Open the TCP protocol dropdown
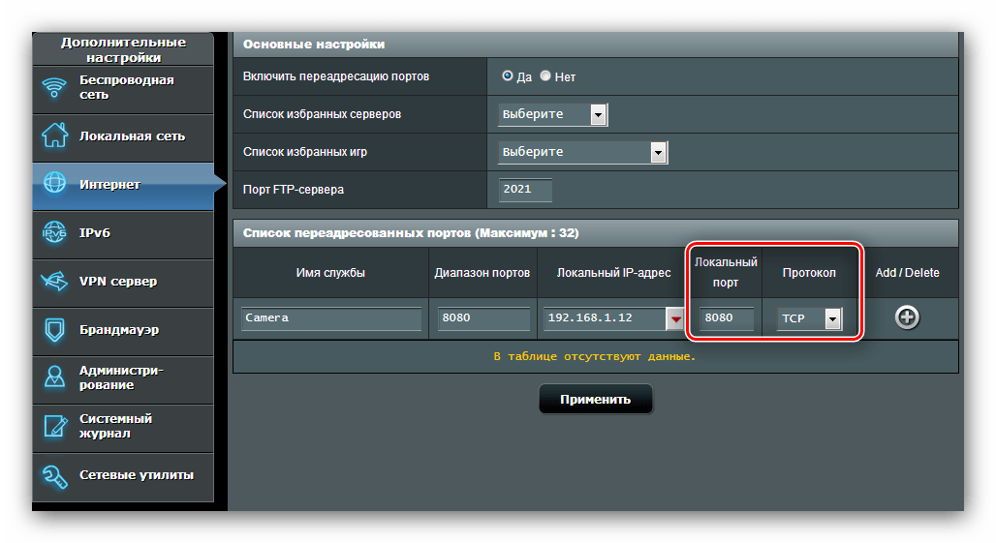The image size is (996, 543). point(809,318)
